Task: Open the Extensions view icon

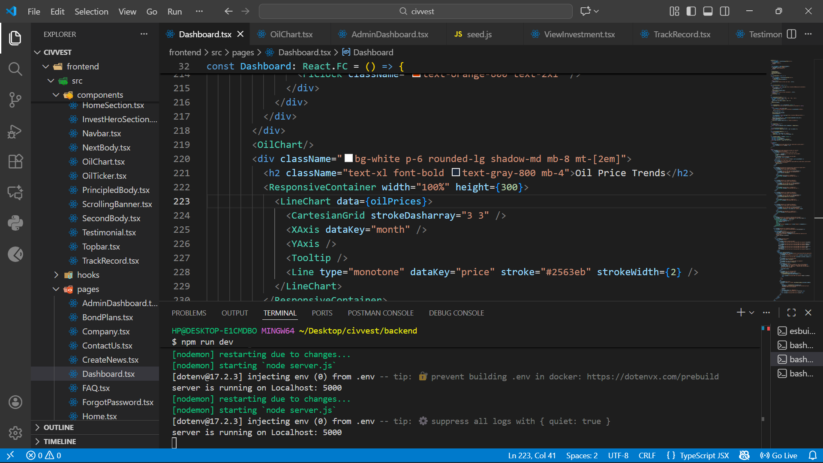Action: point(15,162)
